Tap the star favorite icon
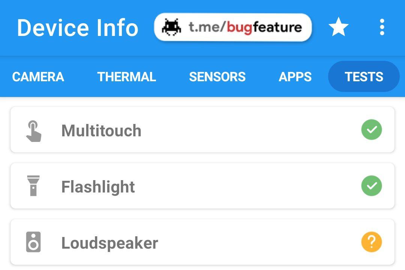This screenshot has width=405, height=270. (338, 28)
